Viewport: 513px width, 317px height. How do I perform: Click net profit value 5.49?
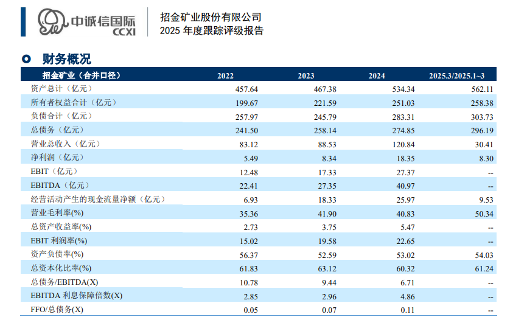tap(251, 159)
